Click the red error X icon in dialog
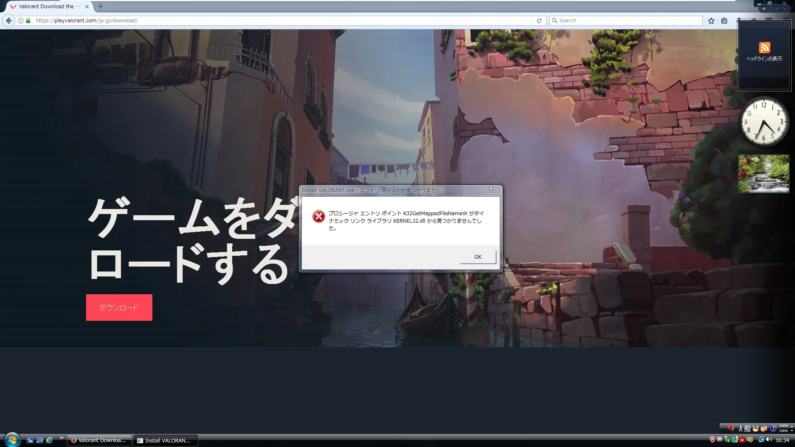 pos(318,216)
